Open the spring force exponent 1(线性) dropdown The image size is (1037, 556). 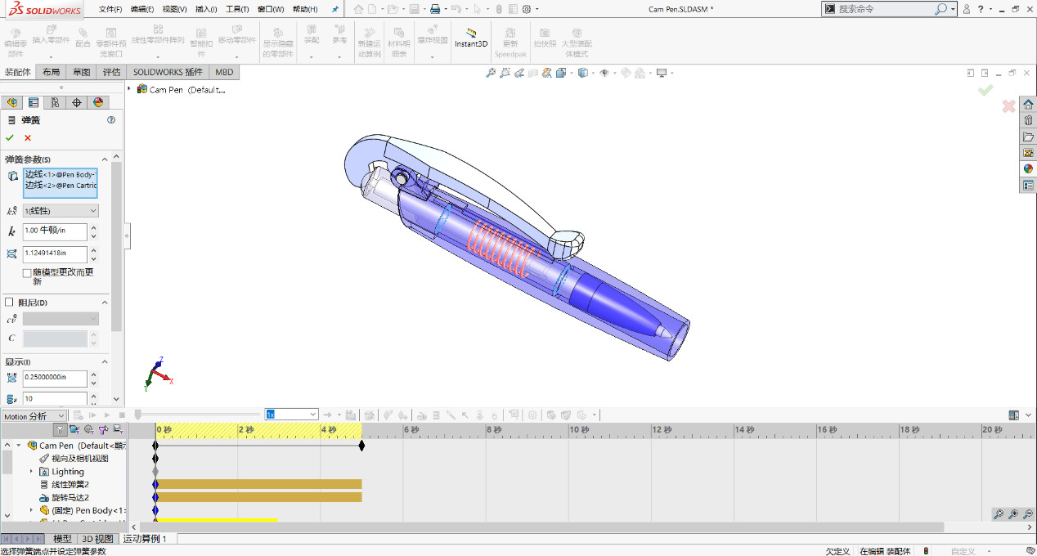point(61,211)
